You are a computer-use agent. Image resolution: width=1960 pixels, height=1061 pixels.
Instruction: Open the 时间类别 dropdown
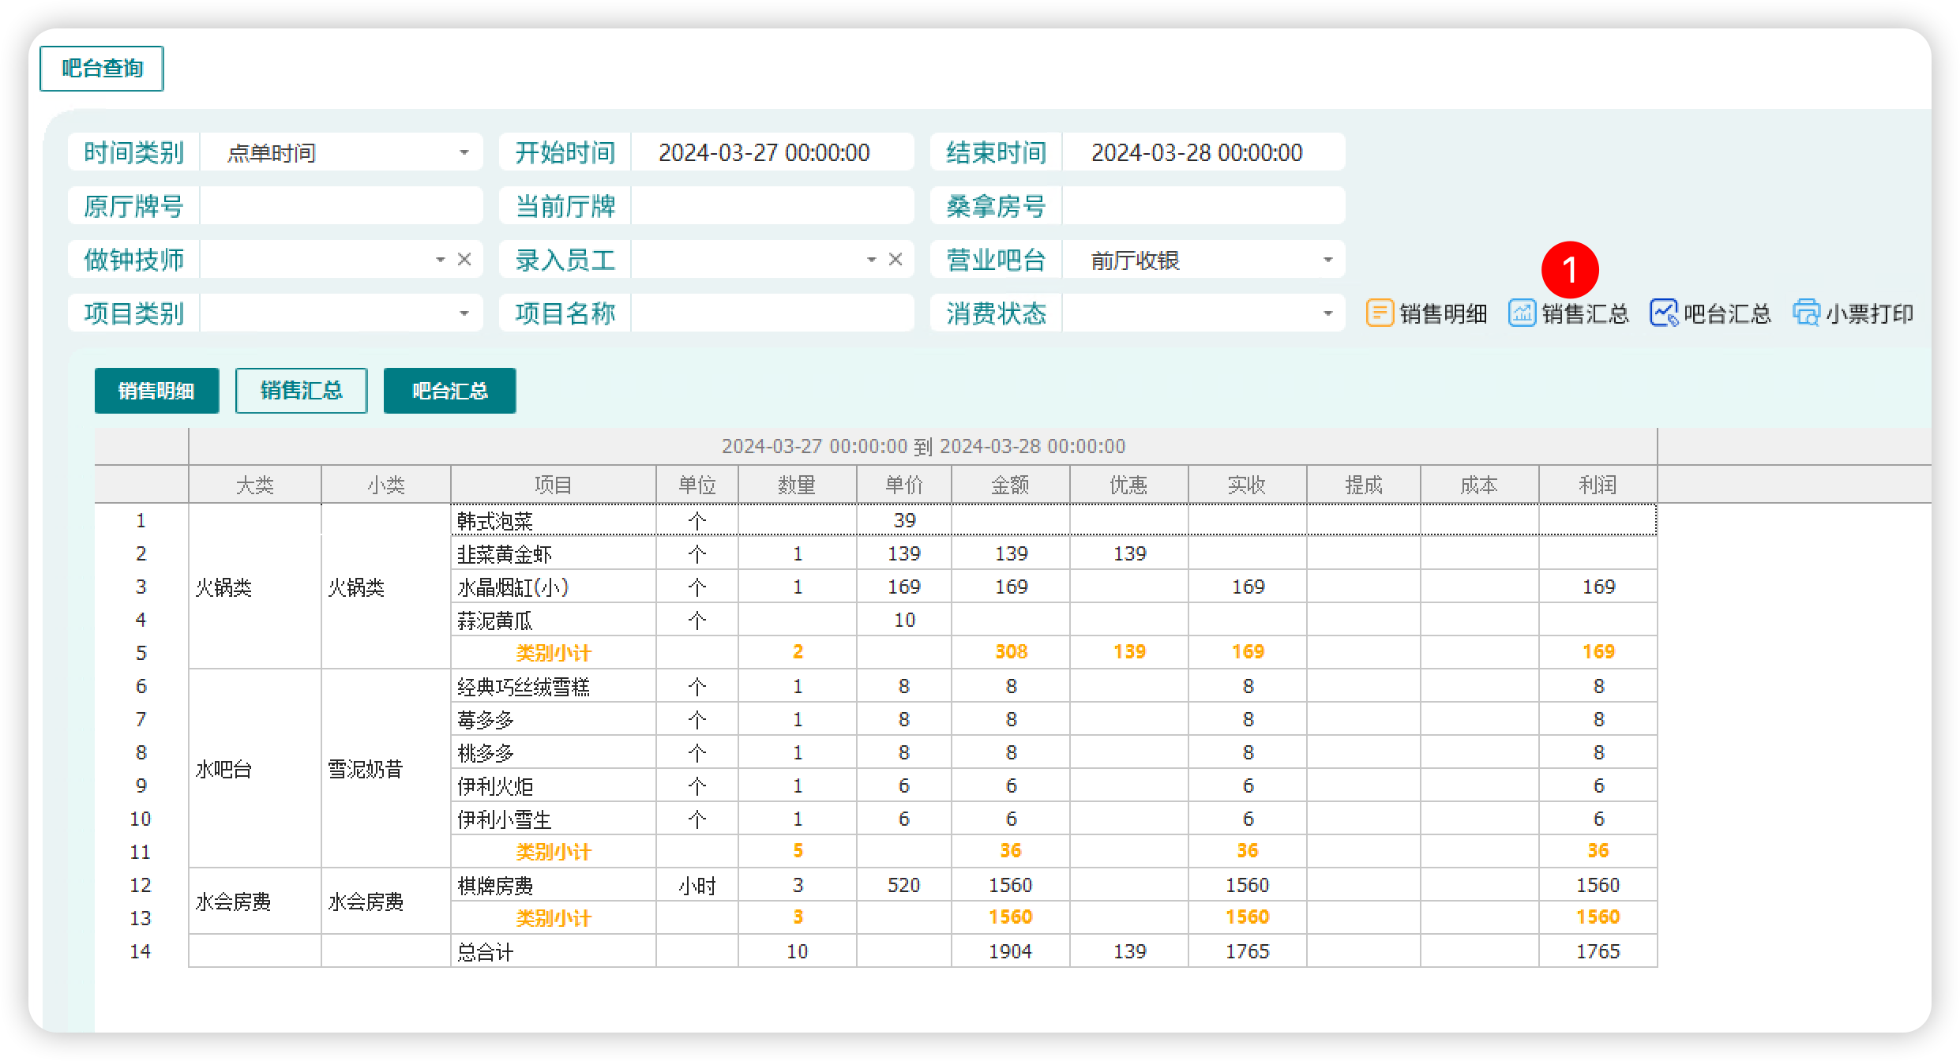(464, 152)
